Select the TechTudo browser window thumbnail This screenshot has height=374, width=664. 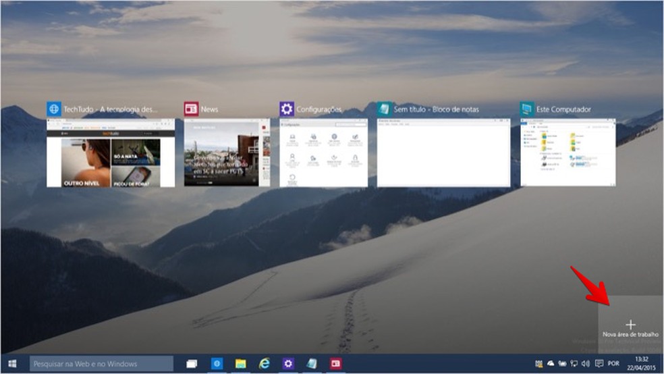click(x=111, y=153)
